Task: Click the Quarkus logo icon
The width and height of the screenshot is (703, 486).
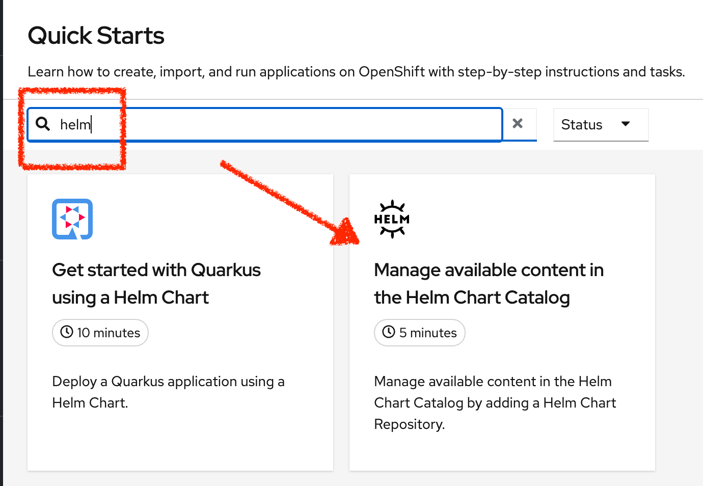Action: pyautogui.click(x=72, y=219)
